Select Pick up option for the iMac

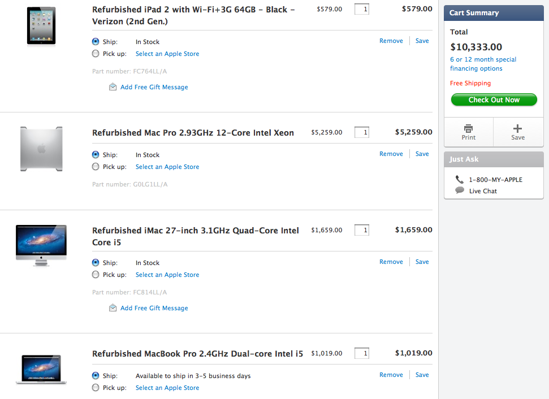96,275
